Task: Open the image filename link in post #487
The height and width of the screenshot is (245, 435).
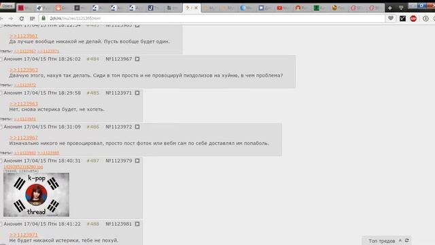Action: pos(23,167)
